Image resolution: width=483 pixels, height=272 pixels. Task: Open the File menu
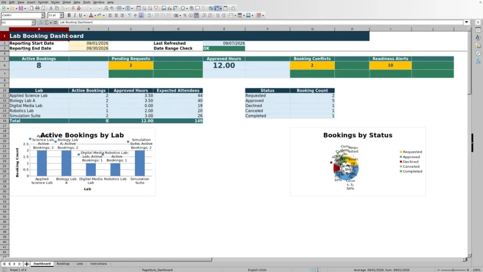4,2
